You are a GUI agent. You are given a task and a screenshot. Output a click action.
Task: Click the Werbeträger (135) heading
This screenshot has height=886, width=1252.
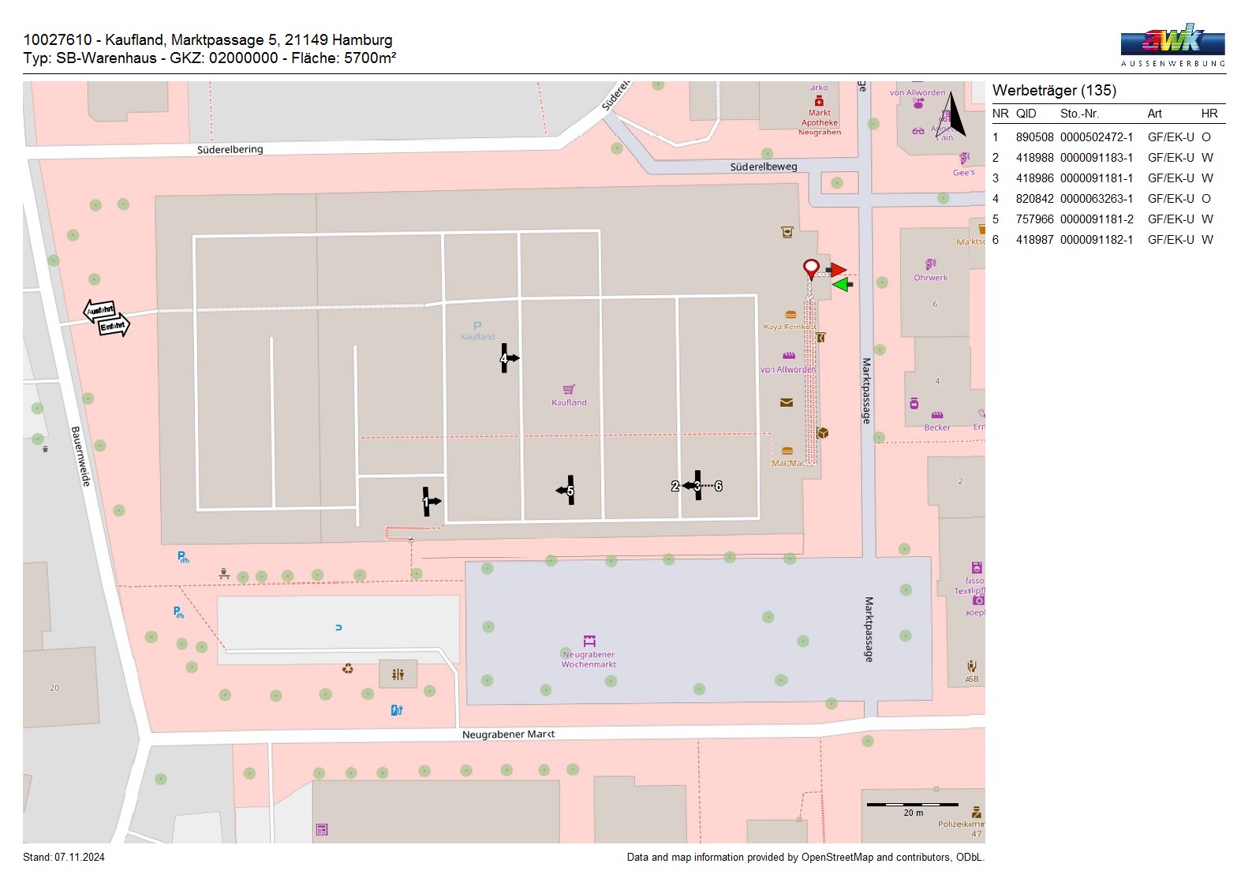click(1054, 91)
